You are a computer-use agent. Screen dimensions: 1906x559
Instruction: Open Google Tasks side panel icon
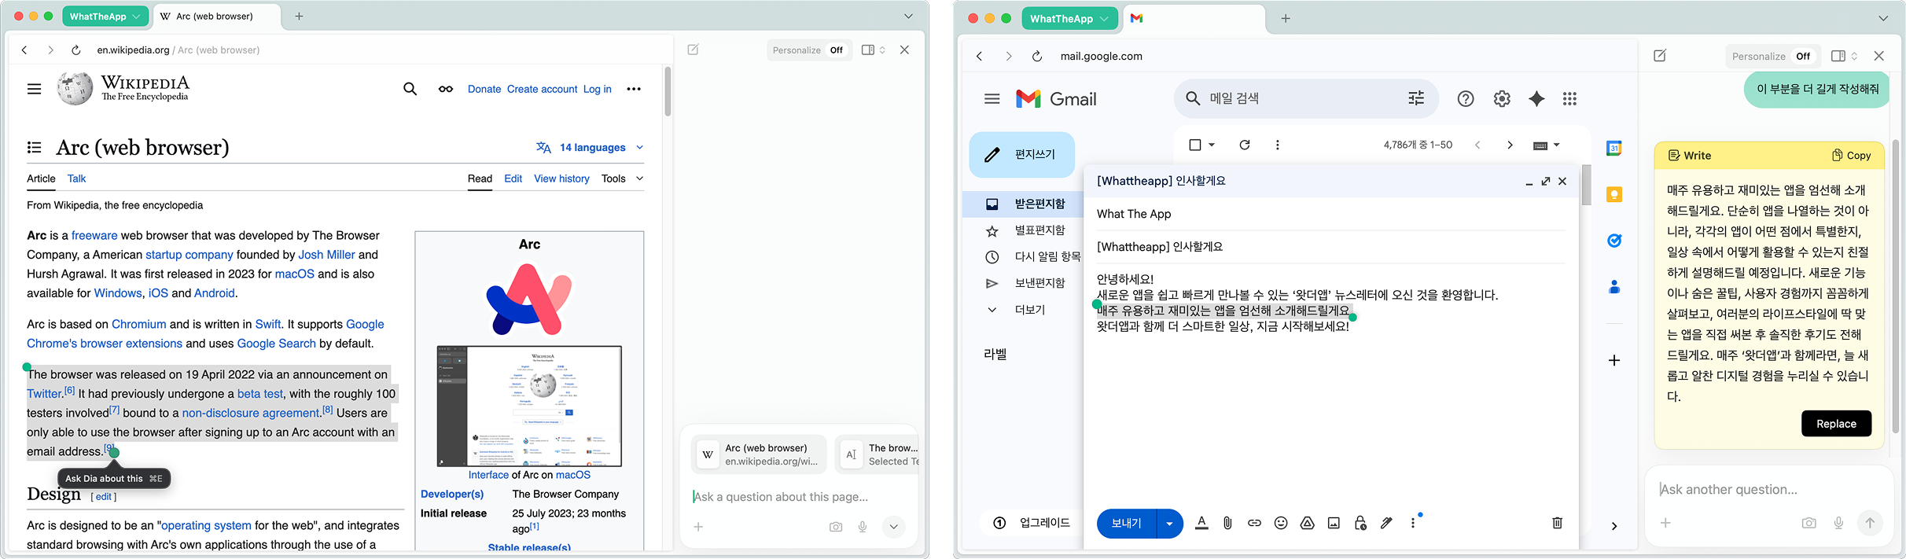click(x=1614, y=241)
